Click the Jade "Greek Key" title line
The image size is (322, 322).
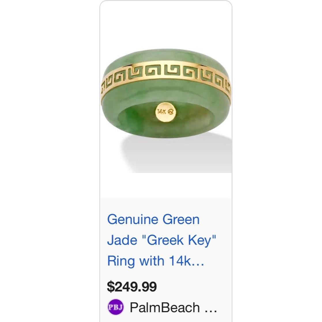[161, 240]
